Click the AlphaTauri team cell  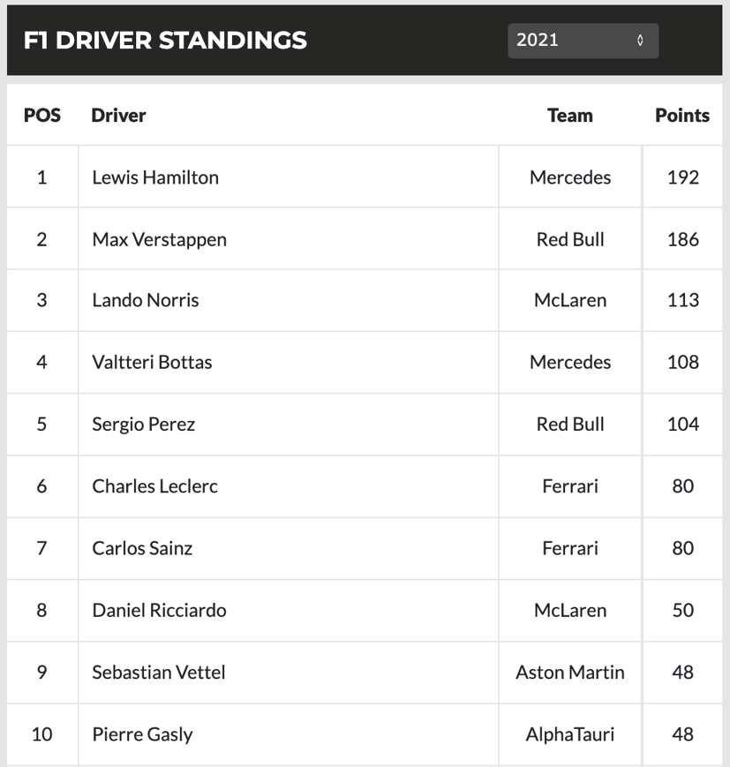(x=569, y=734)
